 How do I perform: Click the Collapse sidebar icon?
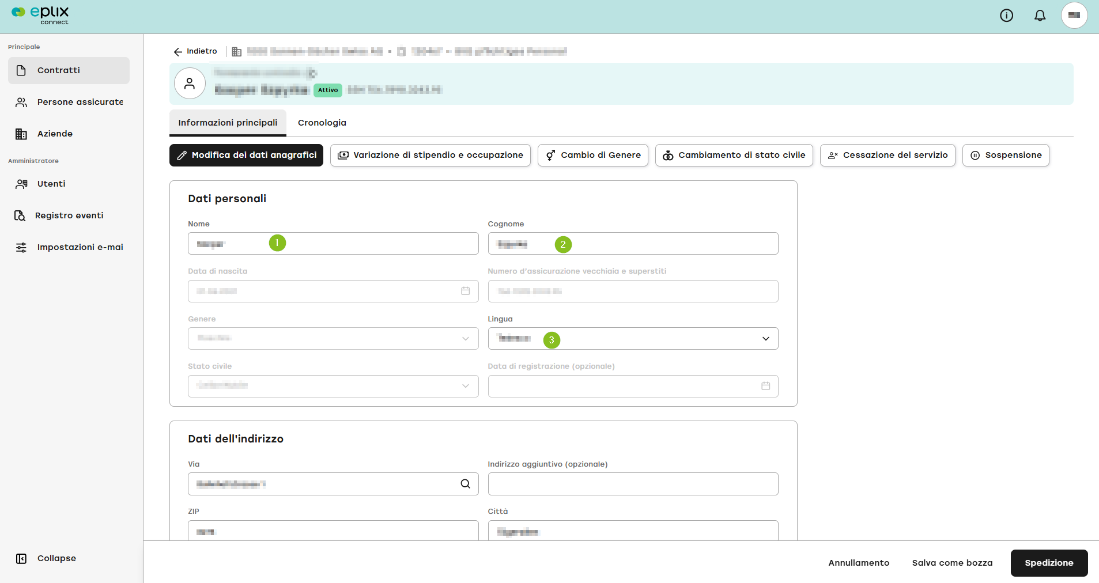click(21, 558)
